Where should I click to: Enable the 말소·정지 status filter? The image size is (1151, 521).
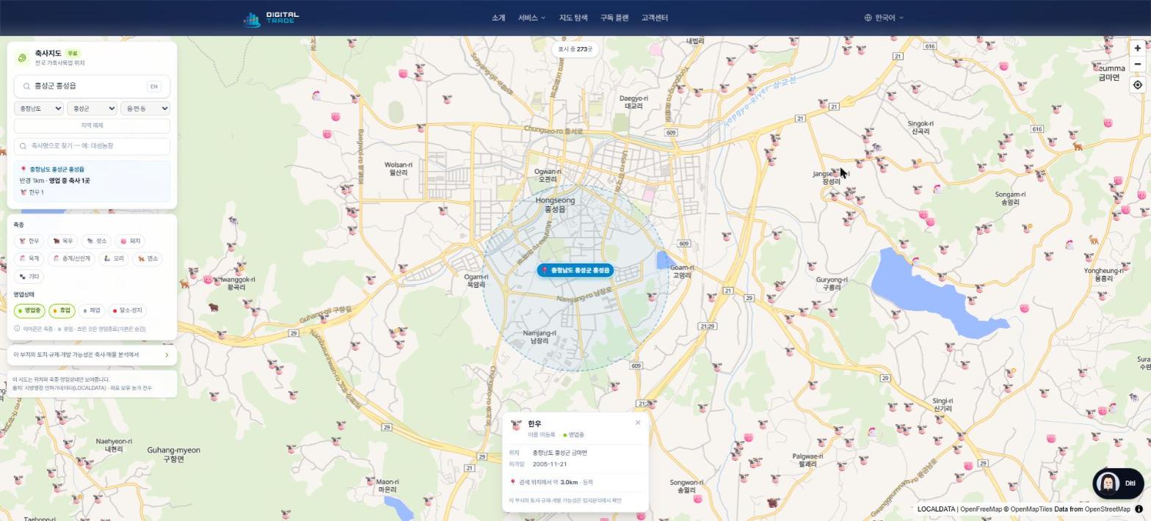click(127, 311)
